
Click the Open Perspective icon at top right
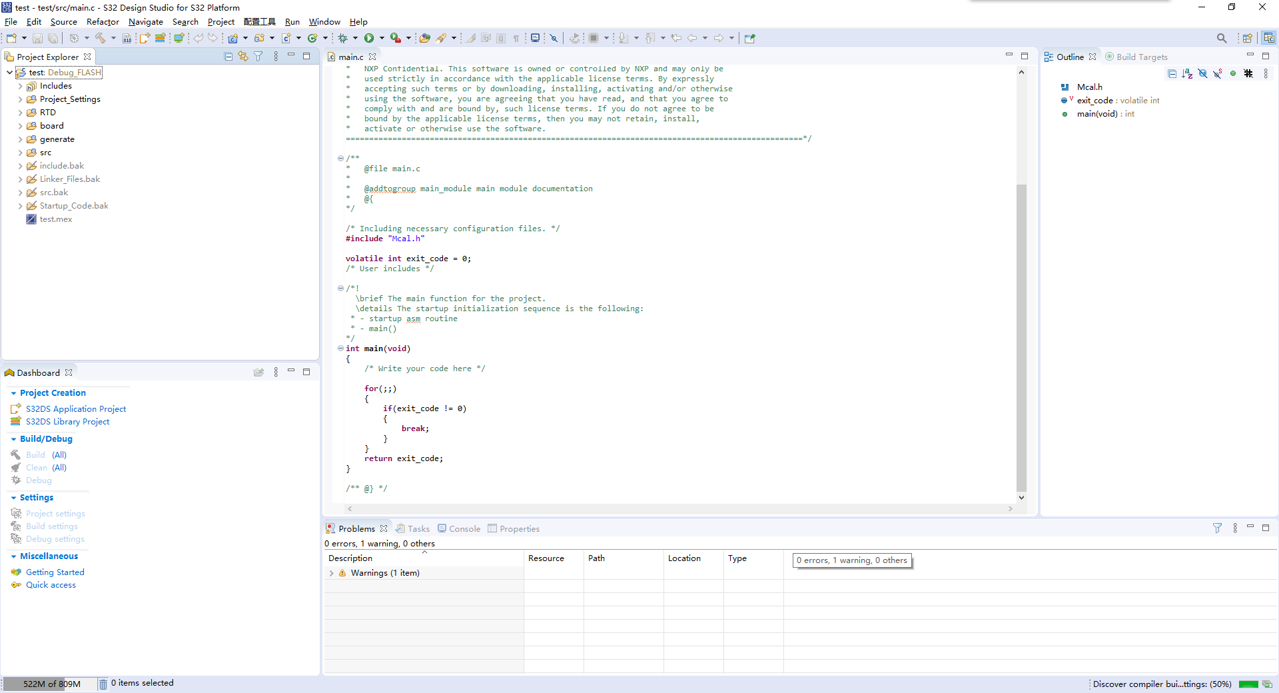1247,38
